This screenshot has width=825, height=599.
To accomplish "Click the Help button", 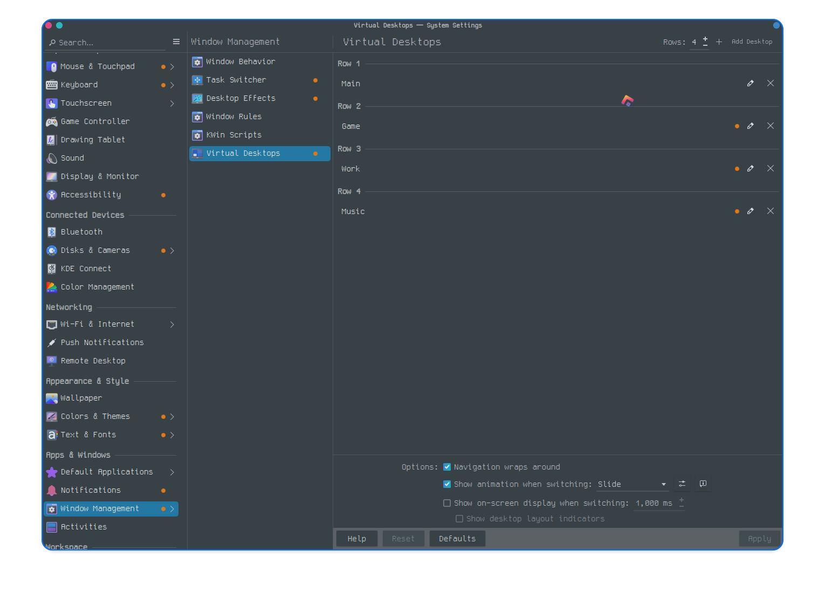I will pyautogui.click(x=356, y=539).
